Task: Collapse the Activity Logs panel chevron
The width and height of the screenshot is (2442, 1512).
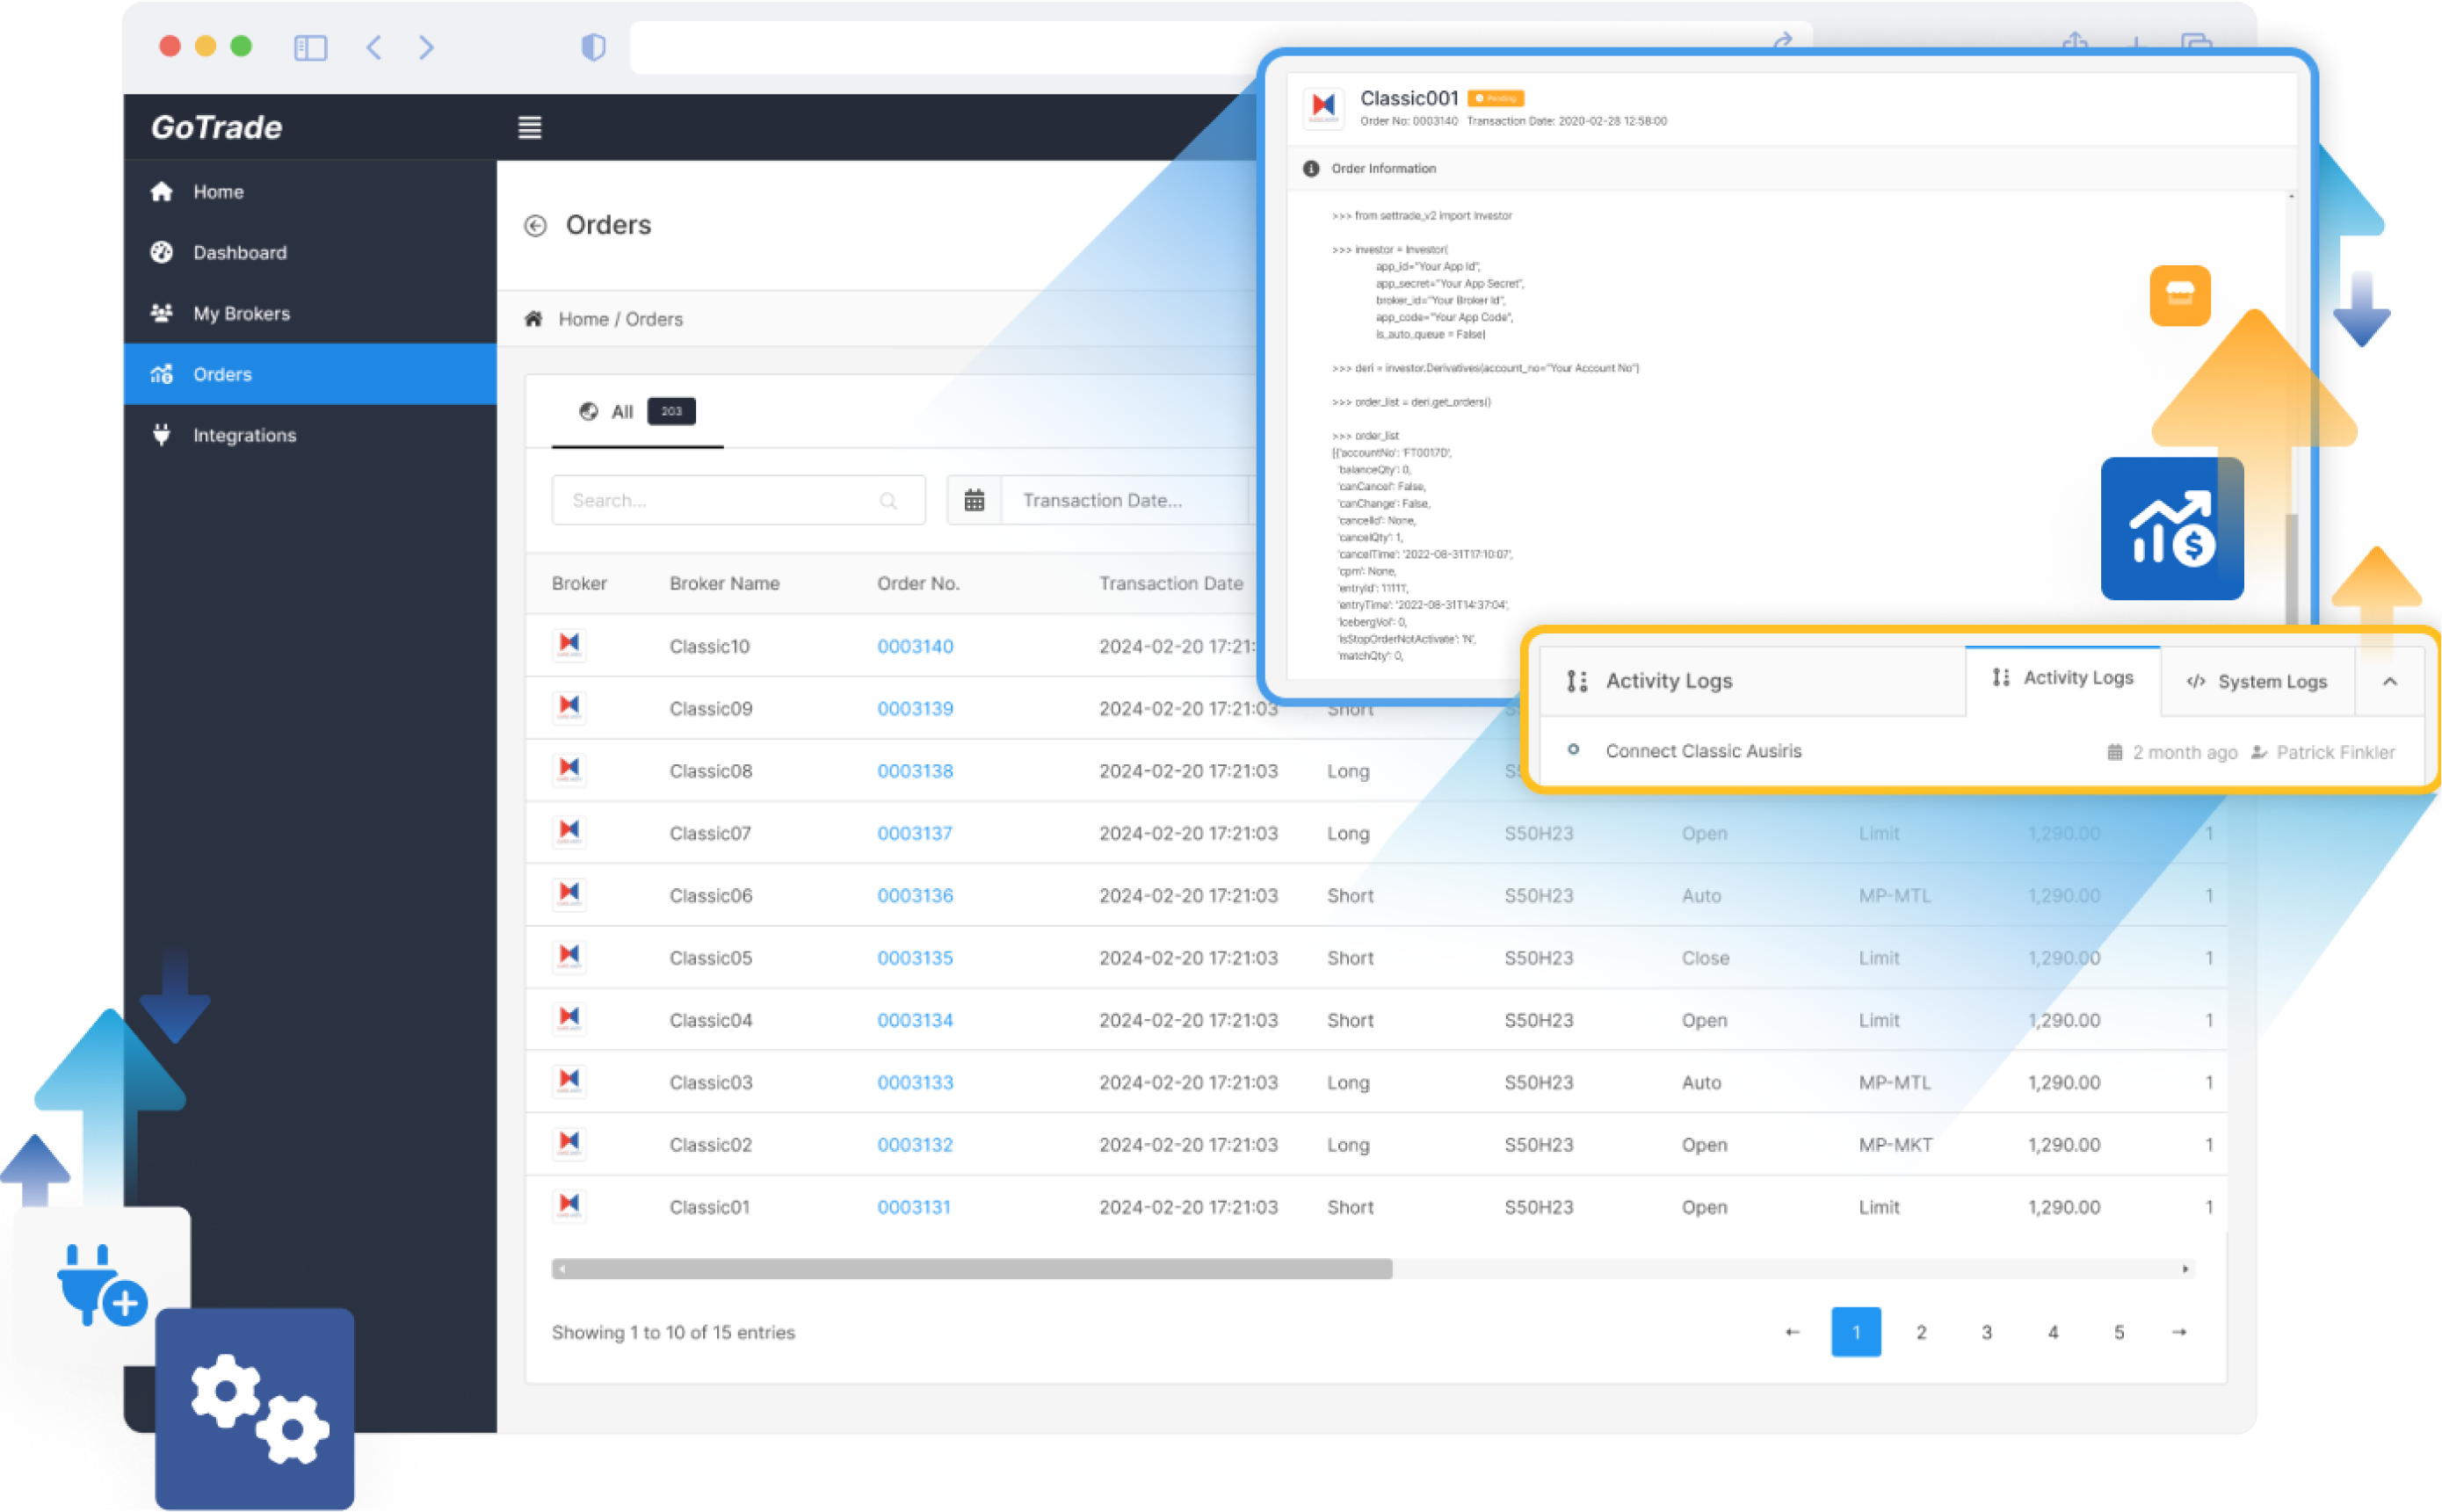Action: pyautogui.click(x=2389, y=682)
